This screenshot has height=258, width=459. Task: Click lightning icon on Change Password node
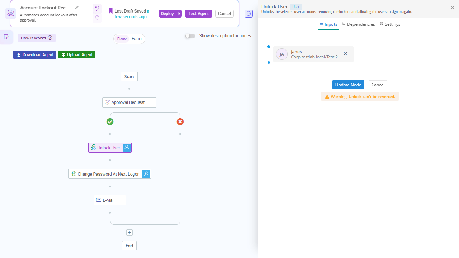point(74,173)
